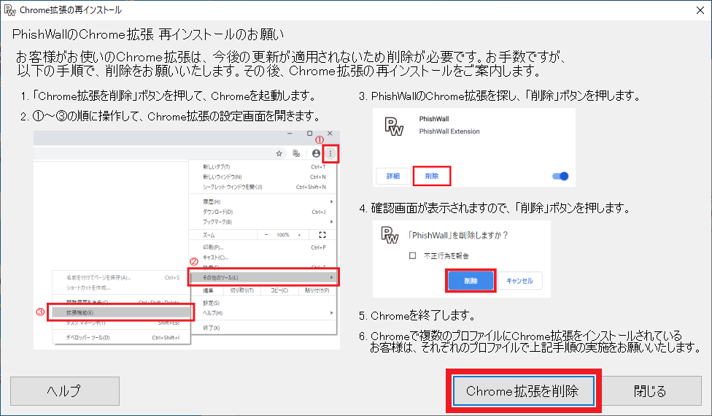Click the 「PhishWall」を削除しますか? prompt text
The width and height of the screenshot is (712, 416).
(457, 235)
